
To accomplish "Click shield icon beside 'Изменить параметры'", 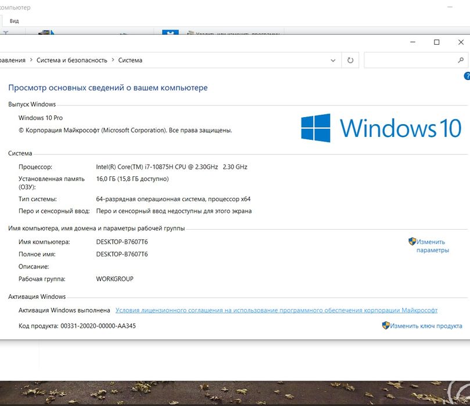I will [x=412, y=241].
